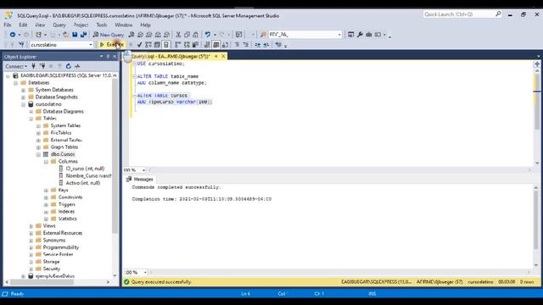Expand the System Databases node
This screenshot has height=305, width=543.
click(x=23, y=90)
